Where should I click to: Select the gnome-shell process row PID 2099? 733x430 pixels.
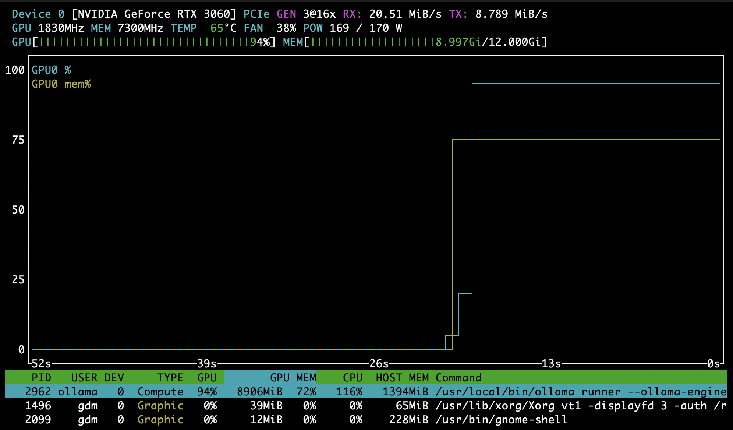click(366, 420)
